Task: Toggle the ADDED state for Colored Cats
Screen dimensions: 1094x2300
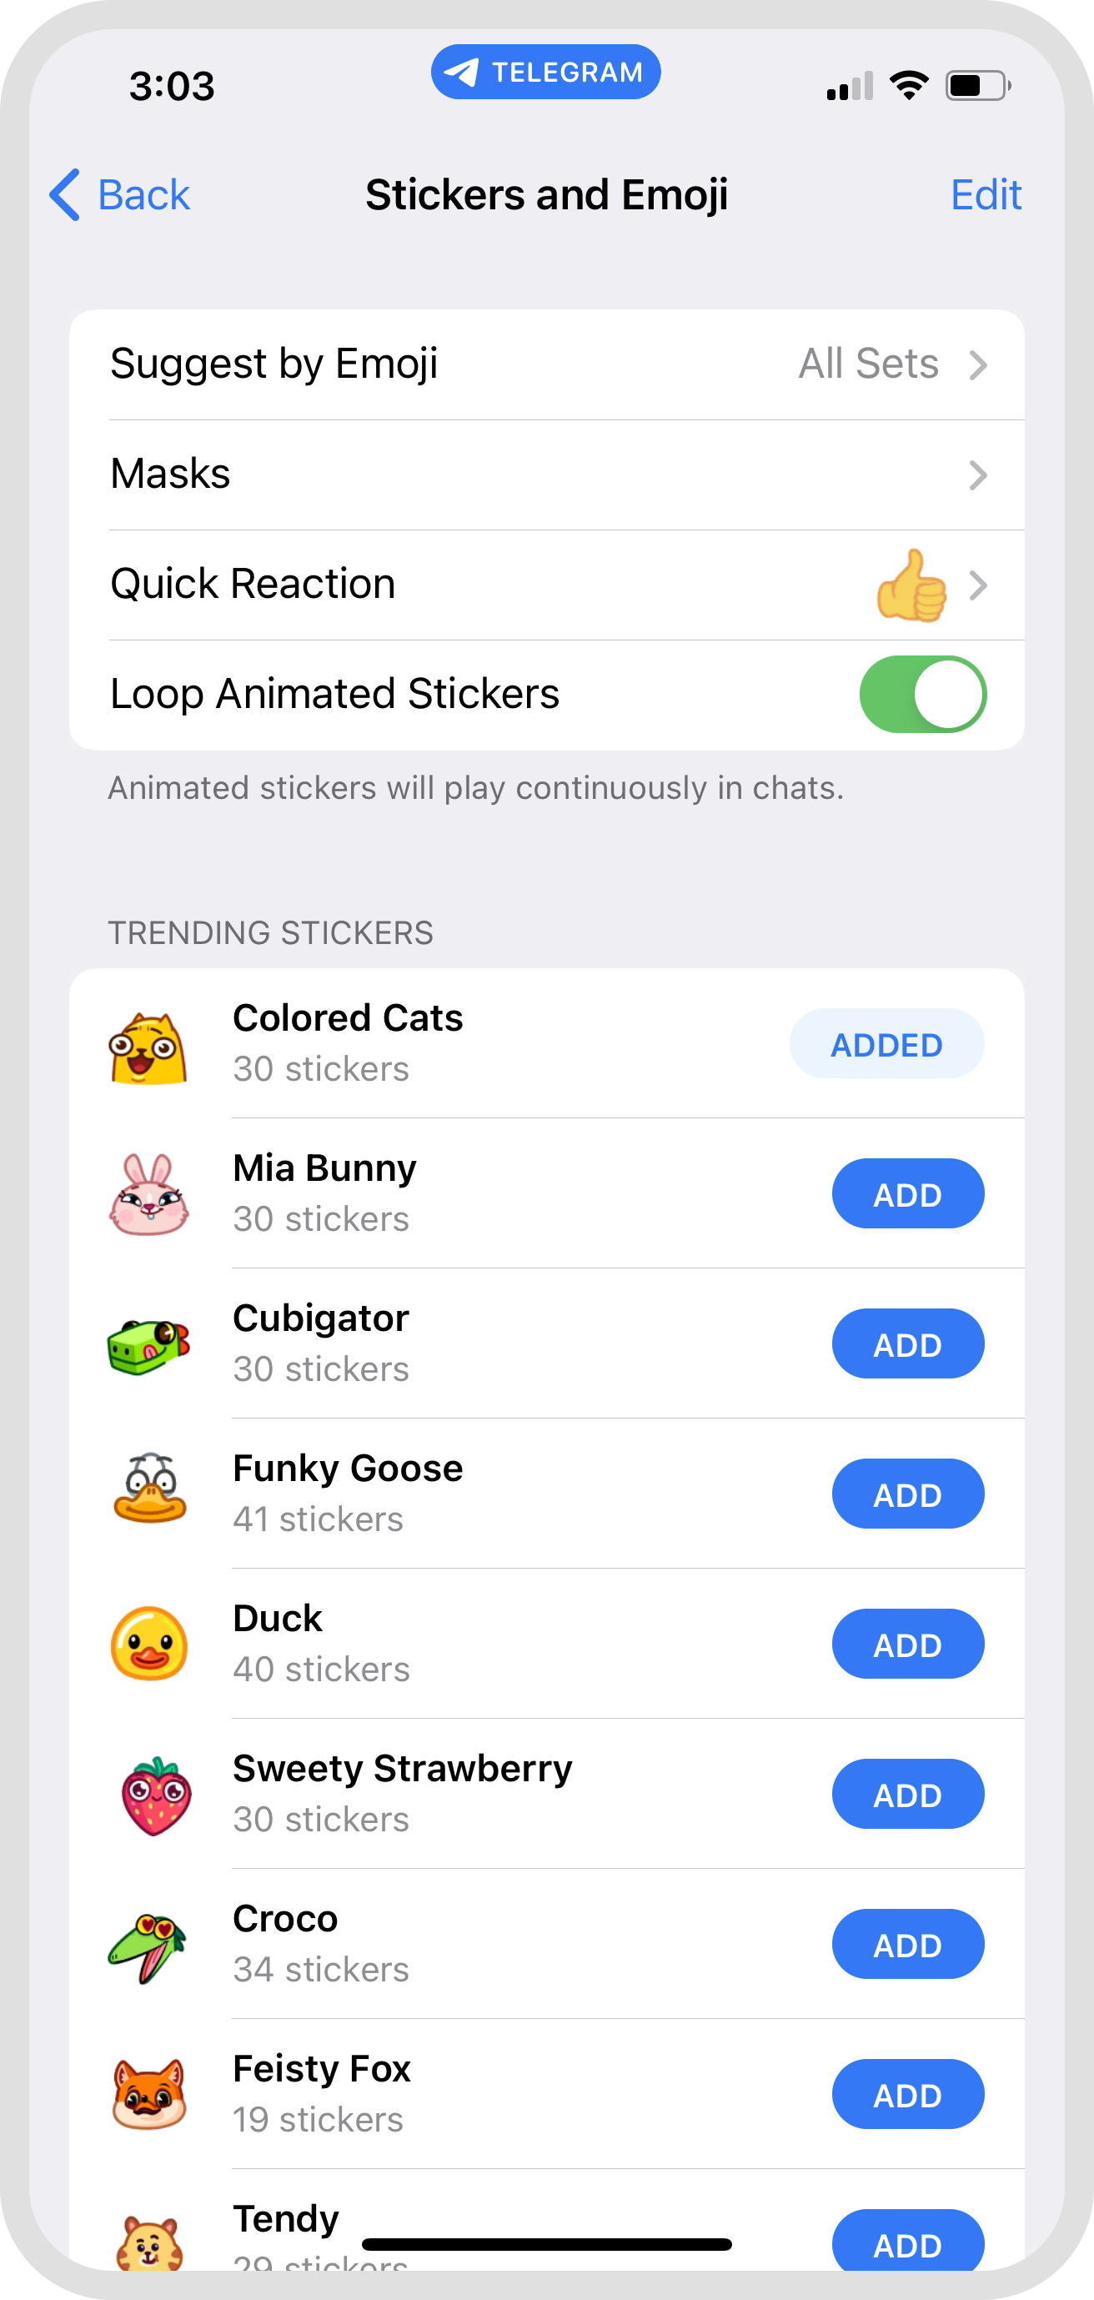Action: click(x=886, y=1044)
